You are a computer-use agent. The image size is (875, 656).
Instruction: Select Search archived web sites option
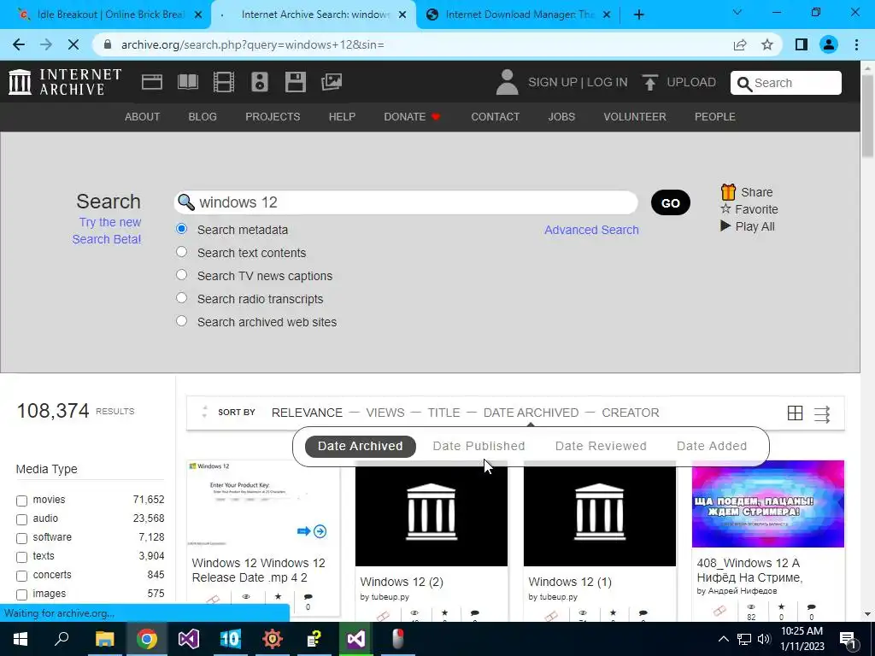tap(181, 321)
